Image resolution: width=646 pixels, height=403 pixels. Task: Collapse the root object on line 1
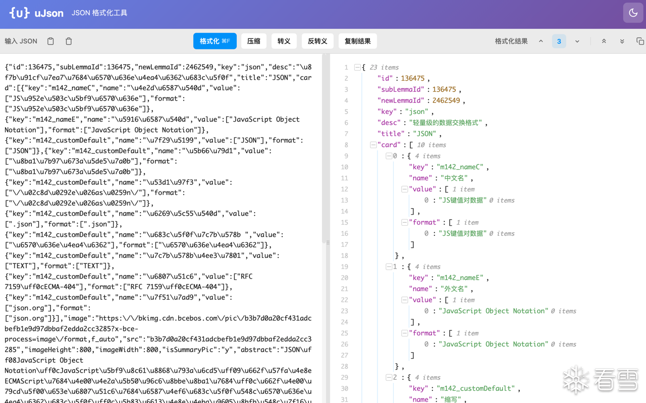357,68
